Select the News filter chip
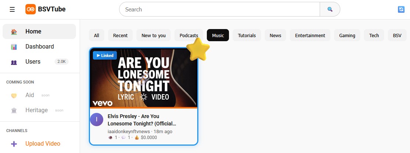410x153 pixels. pos(275,35)
